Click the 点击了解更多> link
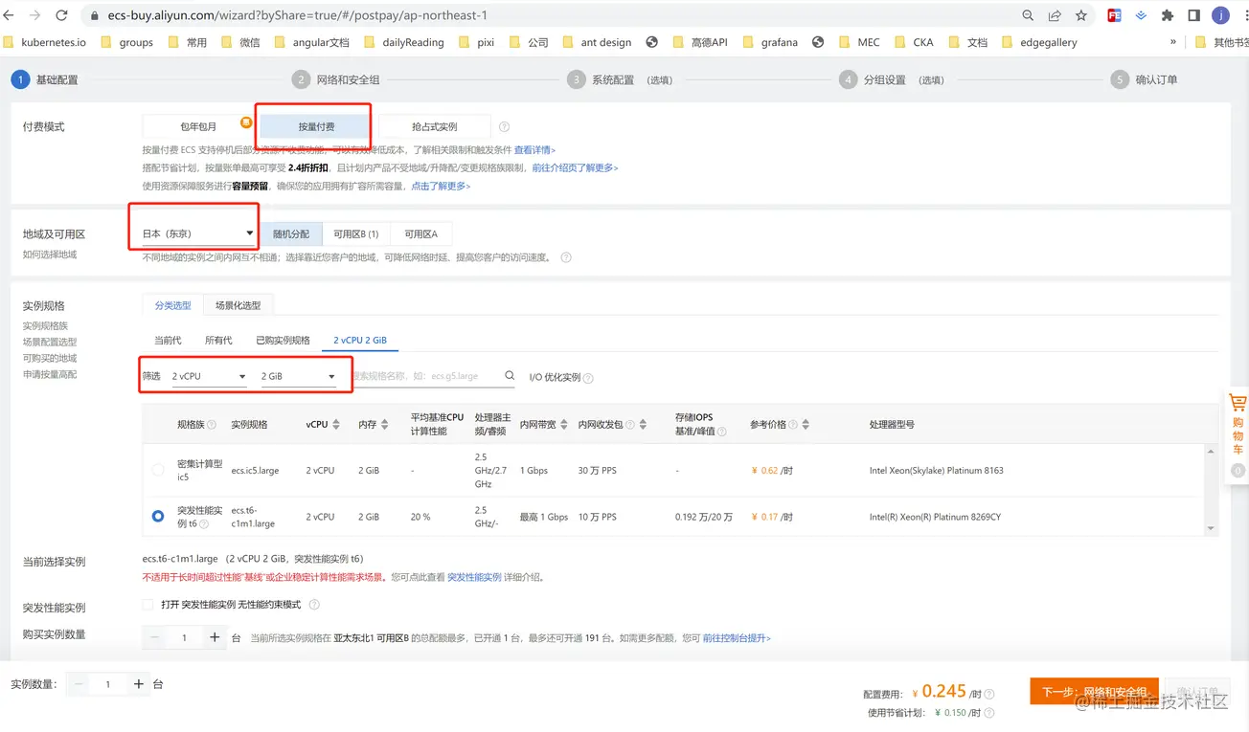The image size is (1249, 732). pyautogui.click(x=441, y=186)
